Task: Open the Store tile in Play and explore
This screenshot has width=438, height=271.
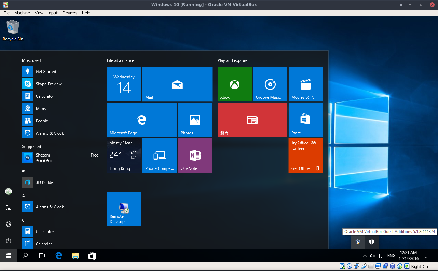Action: (306, 120)
